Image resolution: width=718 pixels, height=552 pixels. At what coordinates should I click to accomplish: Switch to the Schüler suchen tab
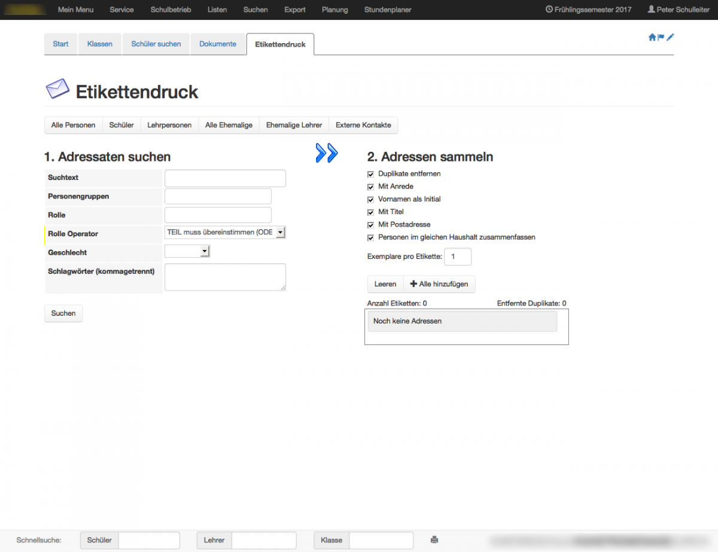tap(156, 44)
